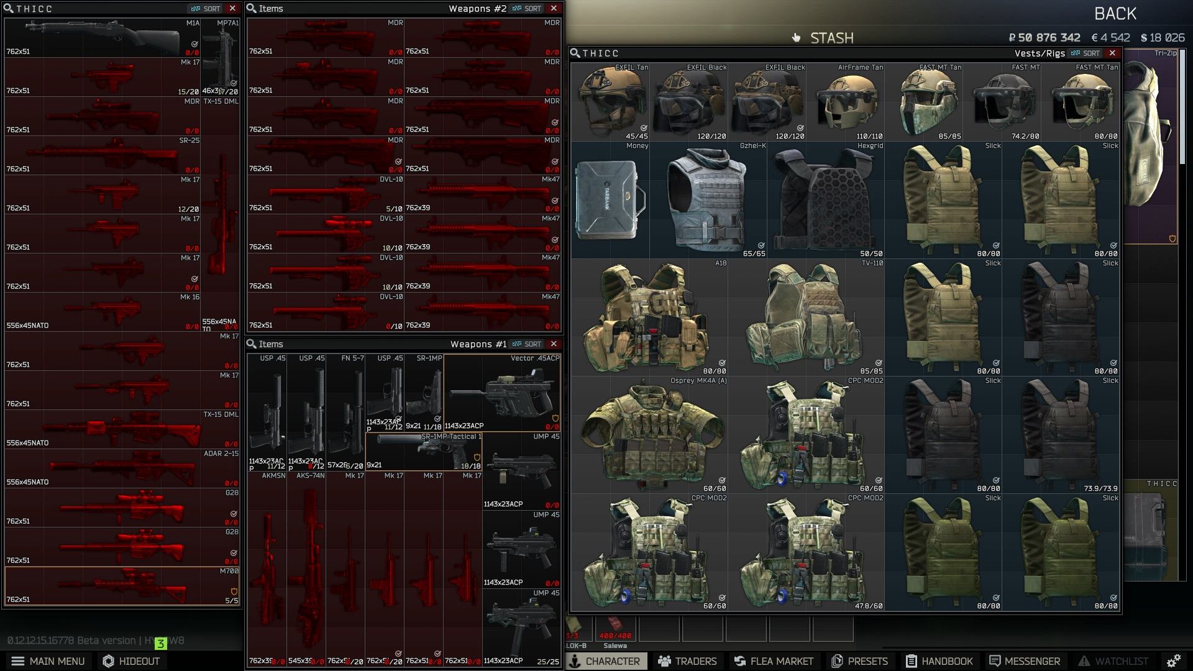Close the Weapons #1 container window
Image resolution: width=1193 pixels, height=671 pixels.
554,344
